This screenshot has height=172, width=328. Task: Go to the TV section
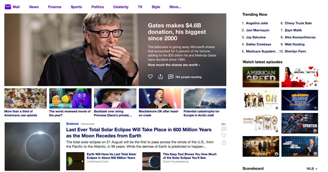click(140, 7)
